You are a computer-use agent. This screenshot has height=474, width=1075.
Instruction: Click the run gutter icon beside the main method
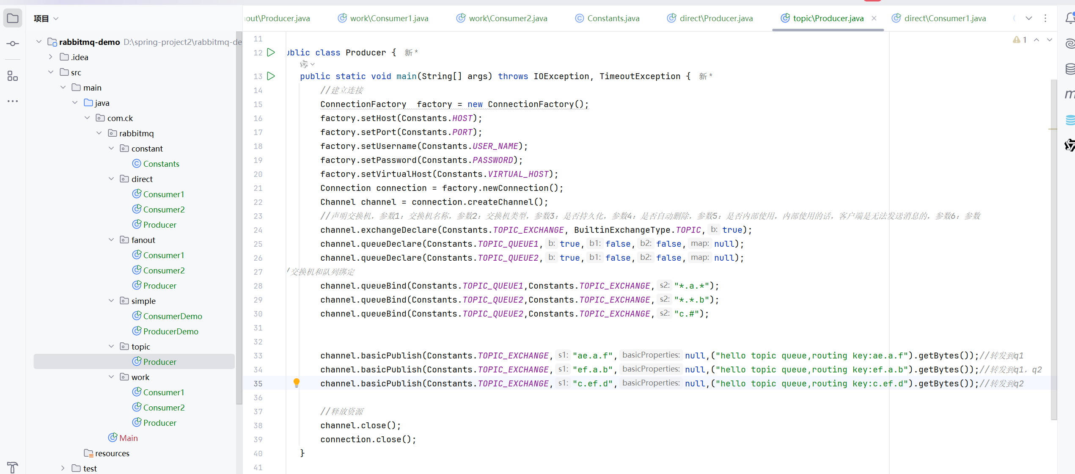pos(271,76)
